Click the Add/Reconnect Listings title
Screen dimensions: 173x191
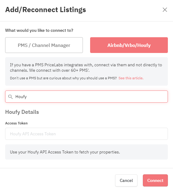[x=46, y=10]
